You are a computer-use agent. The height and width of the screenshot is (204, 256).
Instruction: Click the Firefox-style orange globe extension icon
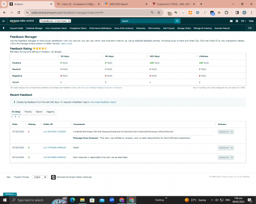(x=219, y=13)
